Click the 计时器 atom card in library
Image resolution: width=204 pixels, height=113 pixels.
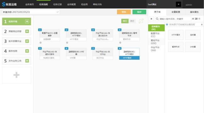point(193,47)
